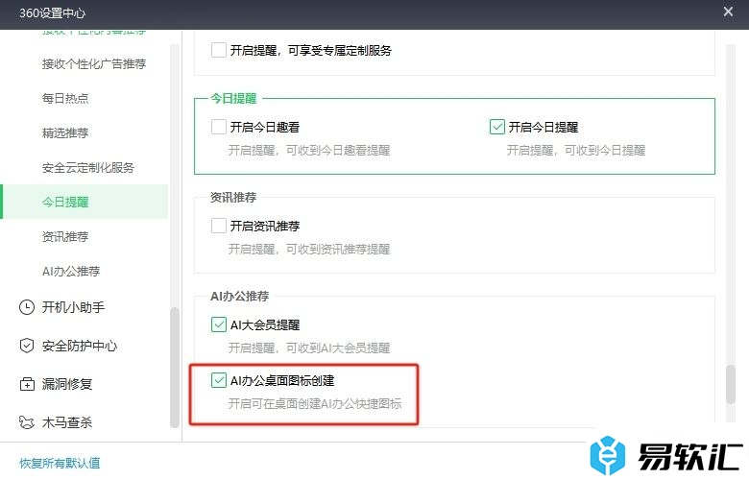The height and width of the screenshot is (480, 749).
Task: Open 每日热点 settings section
Action: [65, 98]
